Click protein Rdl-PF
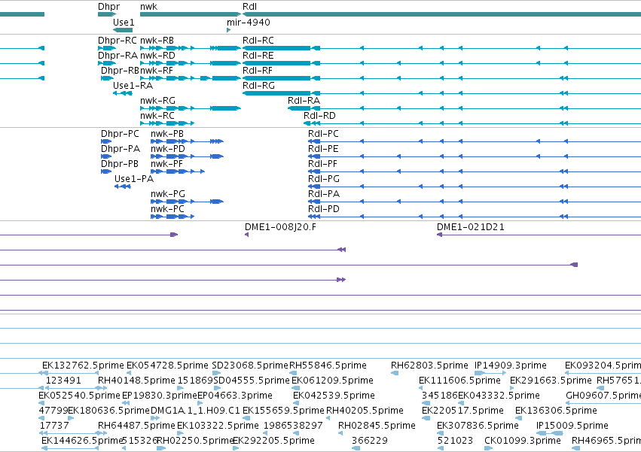The height and width of the screenshot is (452, 641). (x=322, y=164)
